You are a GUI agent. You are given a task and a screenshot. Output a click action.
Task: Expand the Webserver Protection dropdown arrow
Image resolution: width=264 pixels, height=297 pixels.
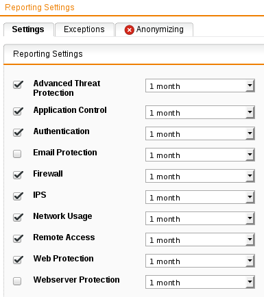click(250, 282)
